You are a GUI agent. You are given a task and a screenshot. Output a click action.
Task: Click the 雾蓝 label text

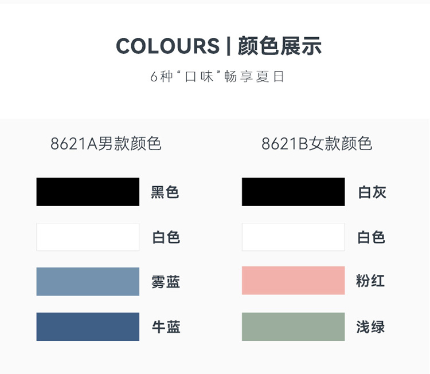[x=166, y=282]
